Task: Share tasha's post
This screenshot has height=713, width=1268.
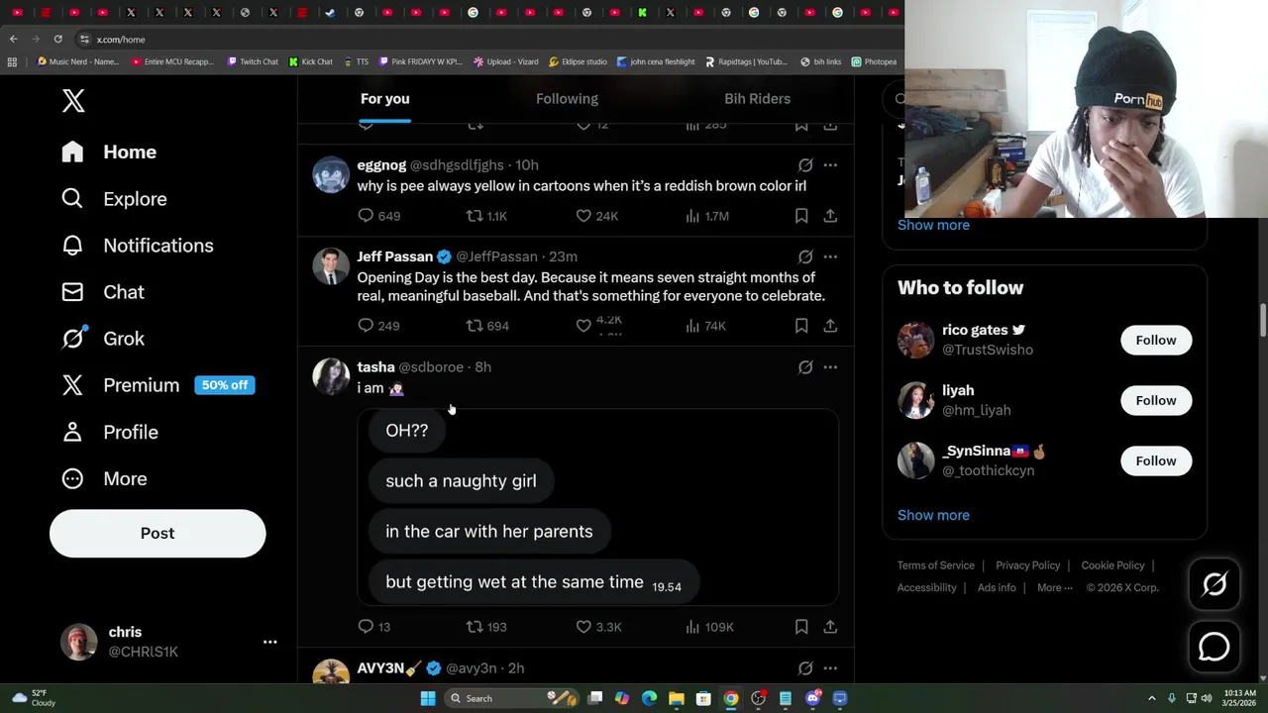Action: [x=830, y=627]
